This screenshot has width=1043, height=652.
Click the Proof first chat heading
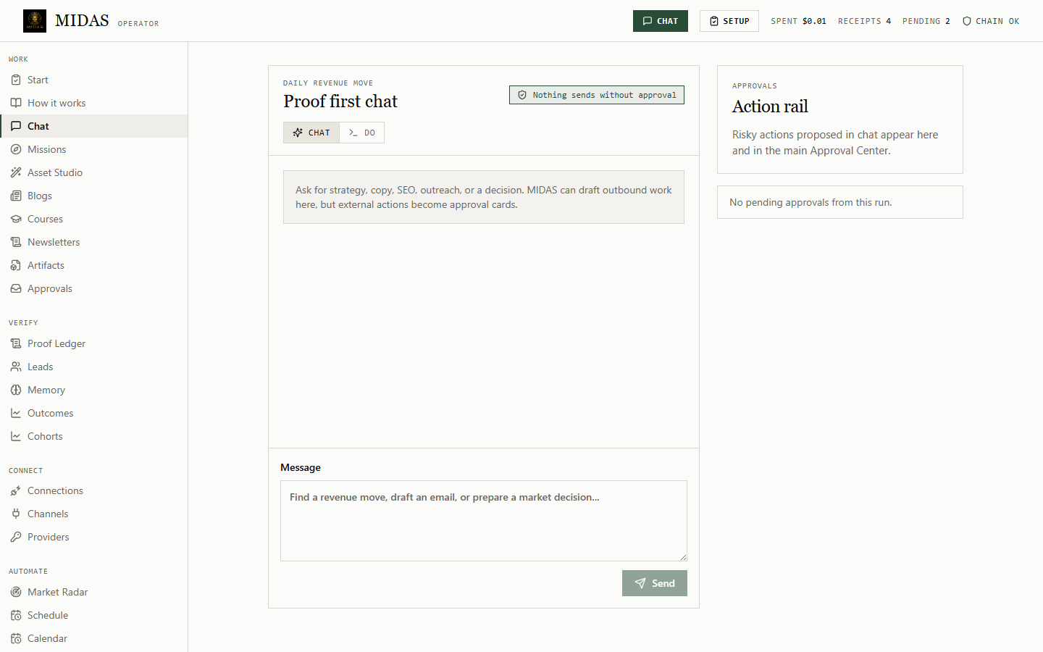point(340,101)
